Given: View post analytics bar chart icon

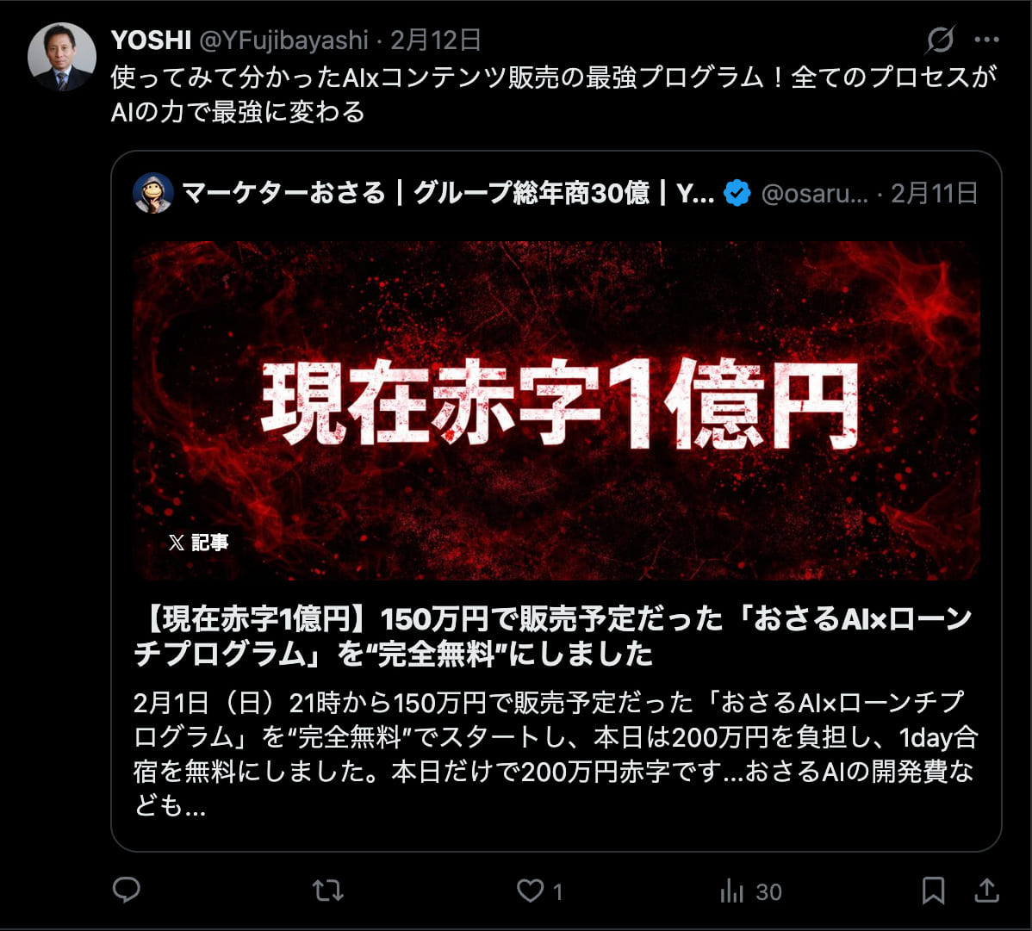Looking at the screenshot, I should tap(732, 891).
